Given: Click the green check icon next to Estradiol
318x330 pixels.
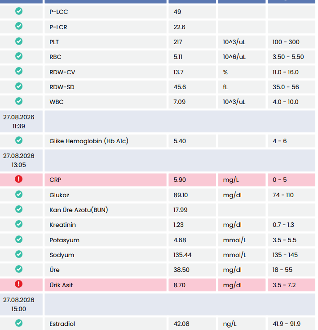Looking at the screenshot, I should point(19,323).
